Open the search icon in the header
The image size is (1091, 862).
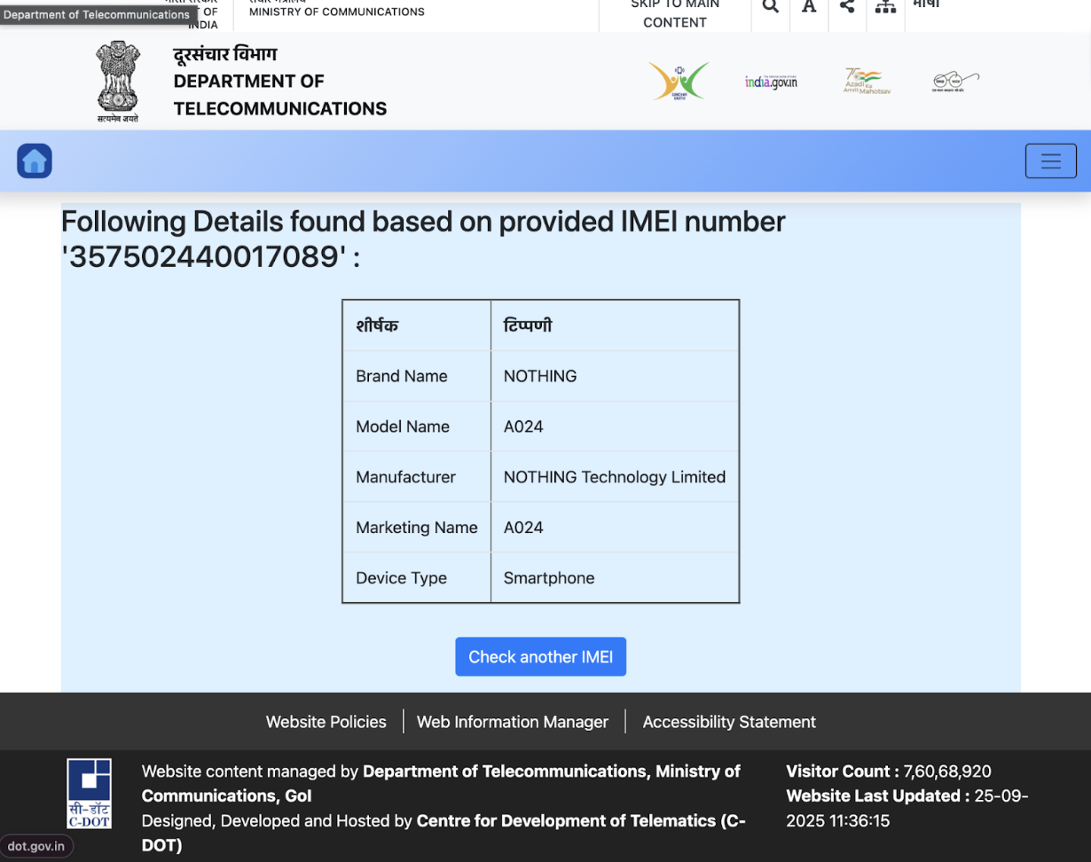pos(769,5)
